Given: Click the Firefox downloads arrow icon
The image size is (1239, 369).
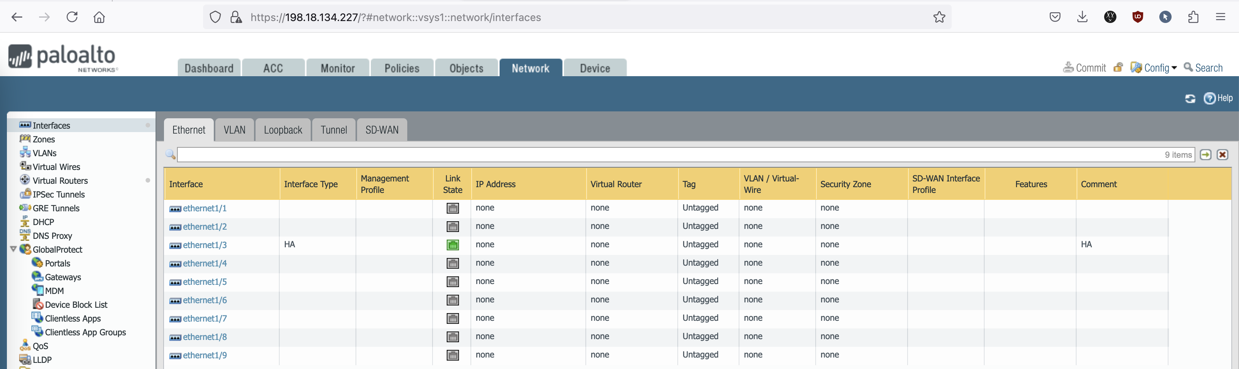Looking at the screenshot, I should [1082, 17].
